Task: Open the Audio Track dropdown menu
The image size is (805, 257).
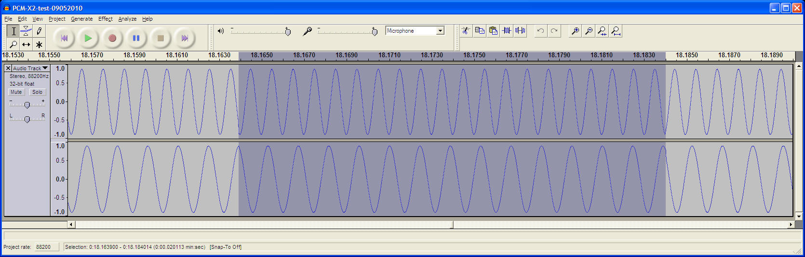Action: point(30,68)
